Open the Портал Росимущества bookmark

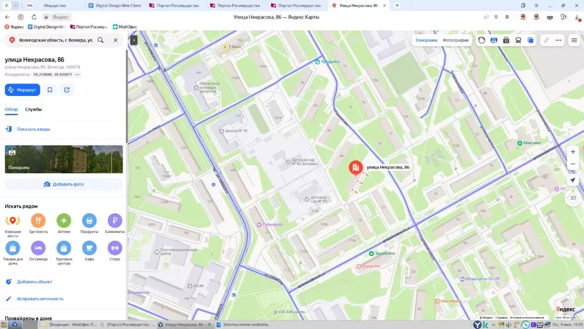coord(89,27)
